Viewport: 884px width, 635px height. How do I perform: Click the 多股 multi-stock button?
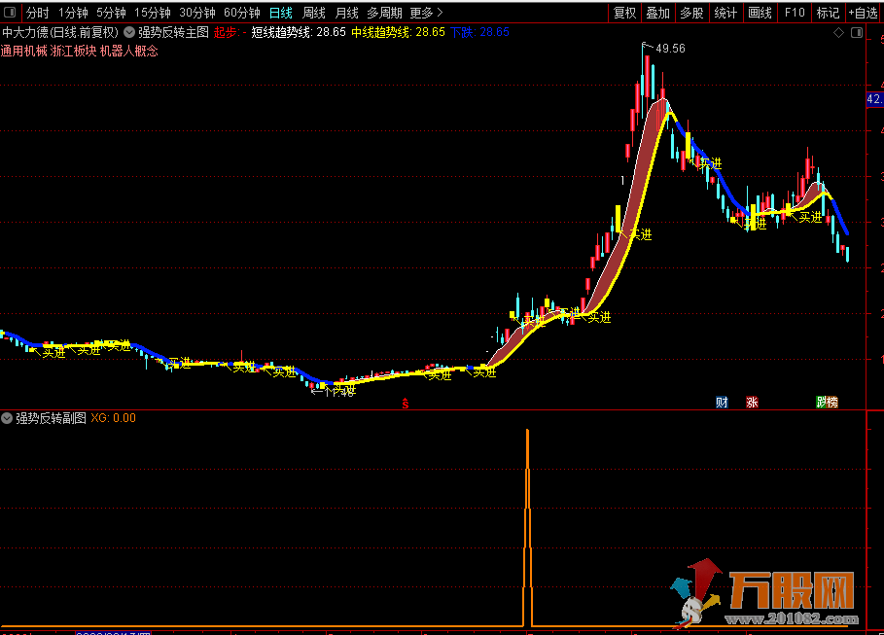pos(691,13)
